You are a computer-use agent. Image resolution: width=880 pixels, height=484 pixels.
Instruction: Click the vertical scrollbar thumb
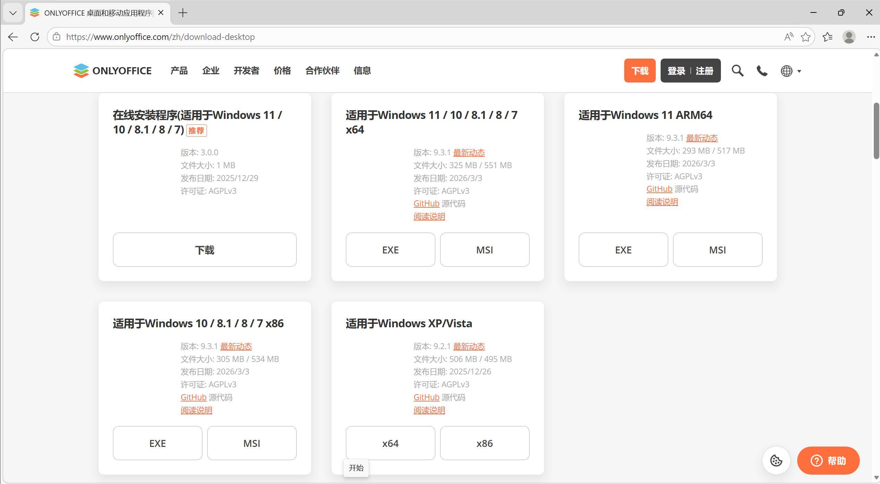click(876, 130)
